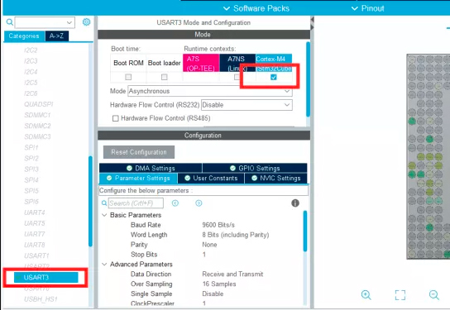Go to previous parameter search result
The width and height of the screenshot is (450, 310).
pyautogui.click(x=175, y=203)
